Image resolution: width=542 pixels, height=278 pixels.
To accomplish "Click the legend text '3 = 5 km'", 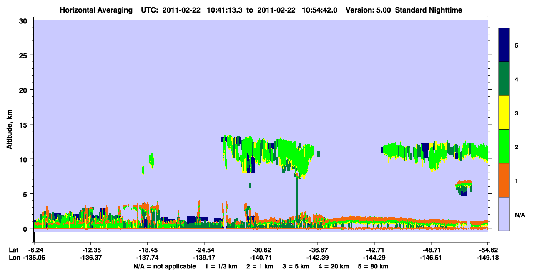I will tap(296, 266).
